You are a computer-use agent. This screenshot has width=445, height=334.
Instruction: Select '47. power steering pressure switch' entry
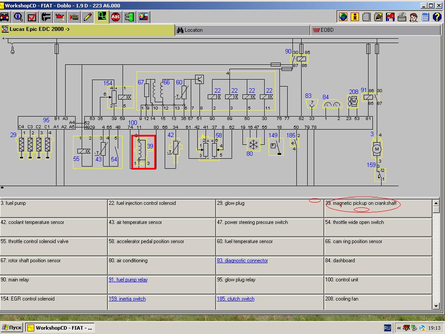click(x=270, y=227)
